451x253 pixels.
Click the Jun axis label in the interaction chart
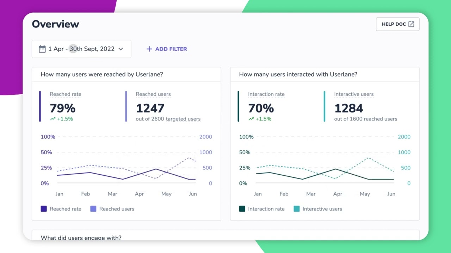[391, 194]
